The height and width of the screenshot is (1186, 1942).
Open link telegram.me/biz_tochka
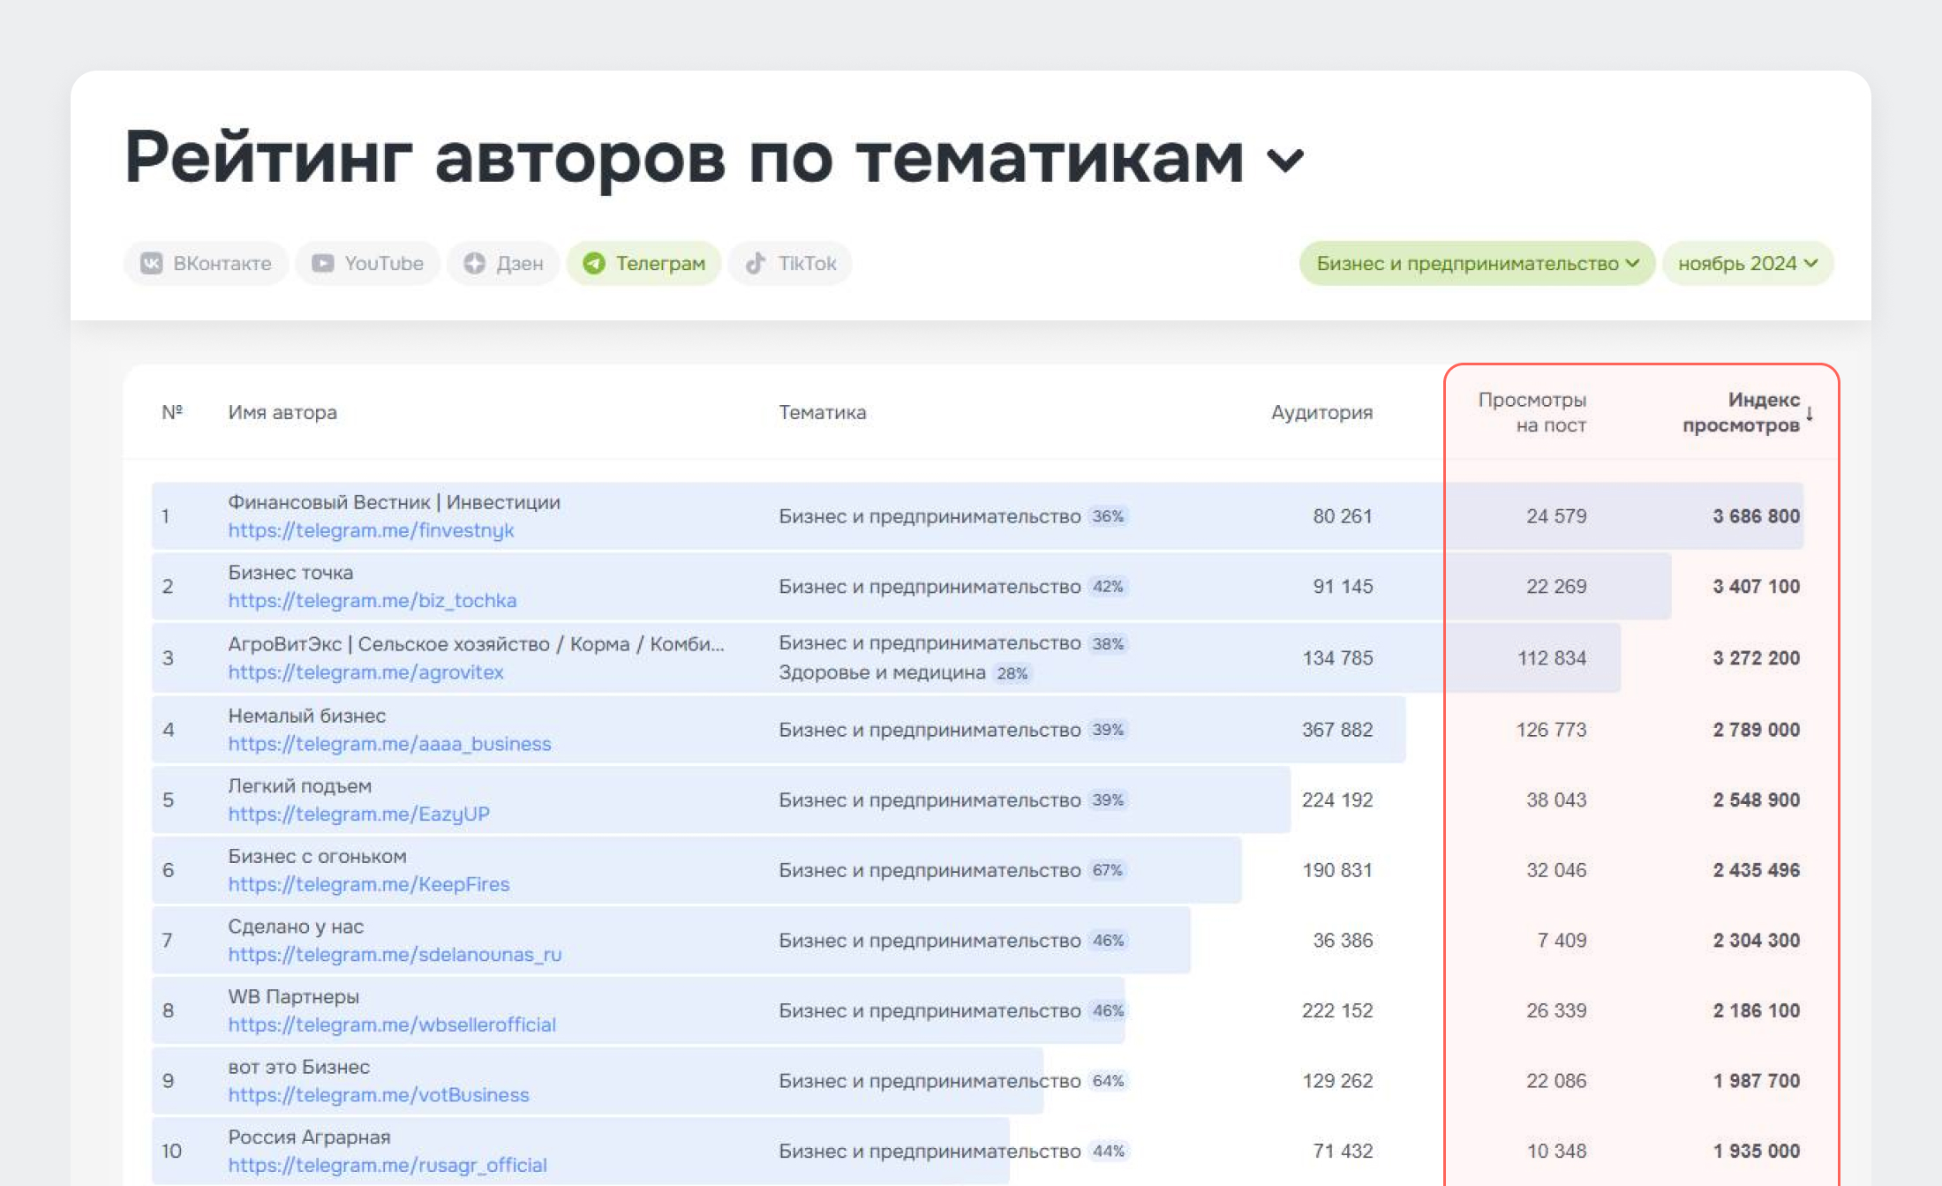[x=373, y=601]
